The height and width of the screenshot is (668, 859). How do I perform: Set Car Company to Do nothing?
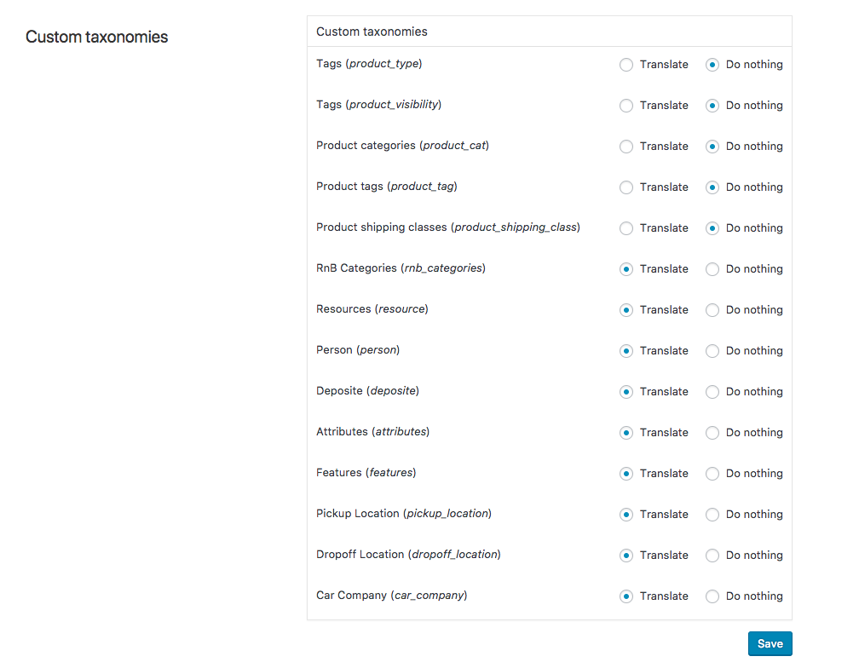pos(712,596)
